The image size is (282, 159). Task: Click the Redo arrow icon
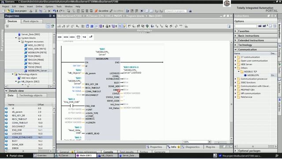point(61,11)
